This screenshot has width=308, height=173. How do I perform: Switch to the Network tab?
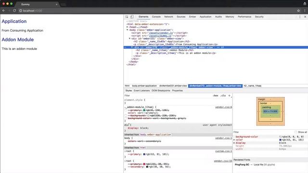pos(168,17)
